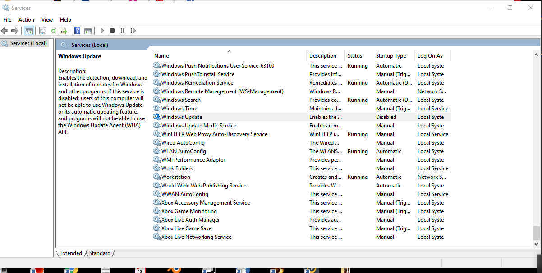Click the green Refresh toolbar icon
This screenshot has width=542, height=273.
tap(53, 31)
